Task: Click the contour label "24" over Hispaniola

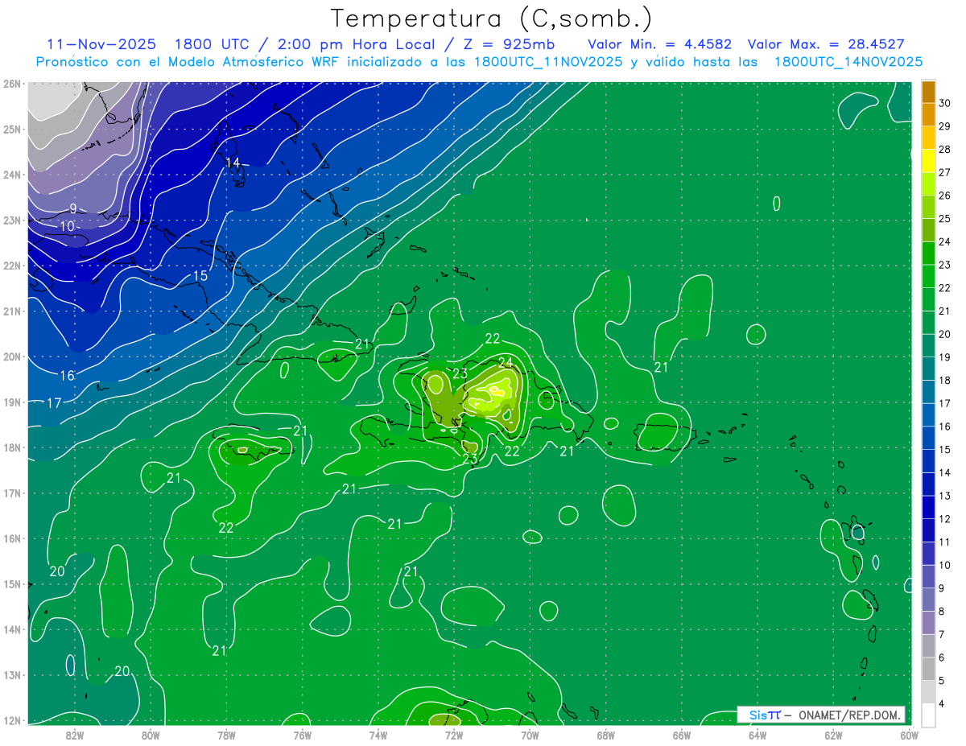Action: pyautogui.click(x=506, y=361)
